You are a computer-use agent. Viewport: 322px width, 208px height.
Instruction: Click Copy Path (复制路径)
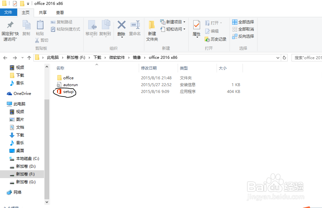pos(62,22)
